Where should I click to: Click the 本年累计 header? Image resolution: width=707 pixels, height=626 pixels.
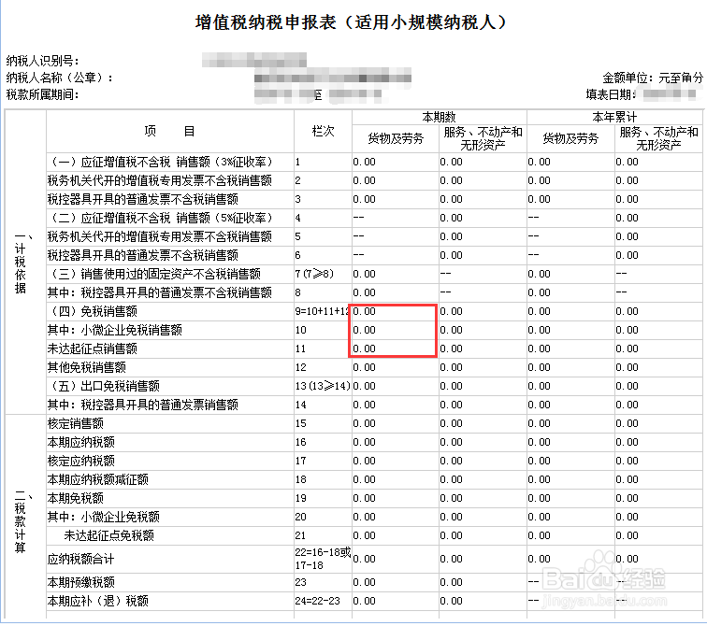[614, 117]
